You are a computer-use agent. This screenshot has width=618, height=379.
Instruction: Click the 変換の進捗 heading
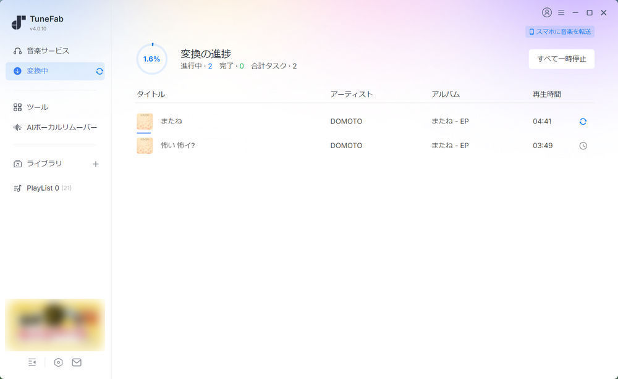[x=206, y=54]
